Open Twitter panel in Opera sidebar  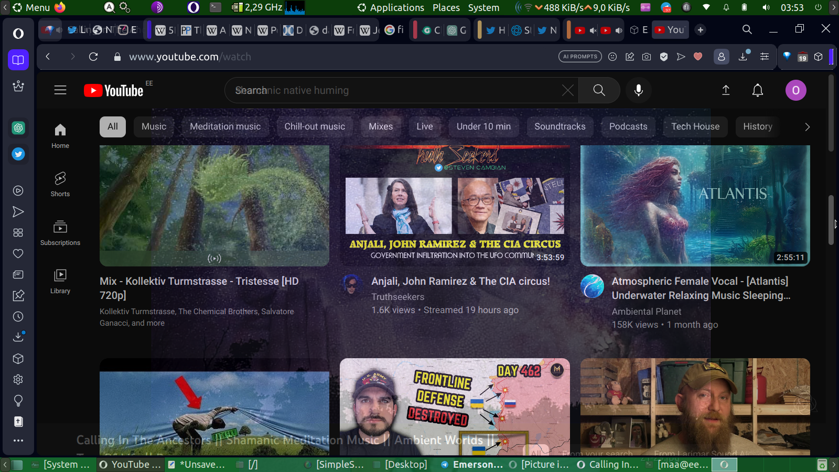click(x=18, y=154)
